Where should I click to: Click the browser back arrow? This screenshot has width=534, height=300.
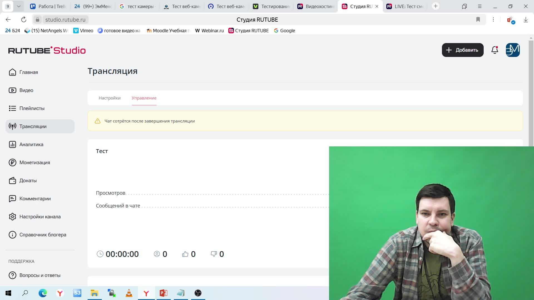pos(8,20)
